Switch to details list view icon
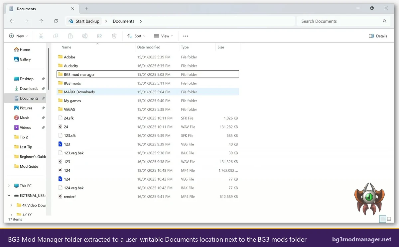The image size is (399, 247). [383, 219]
